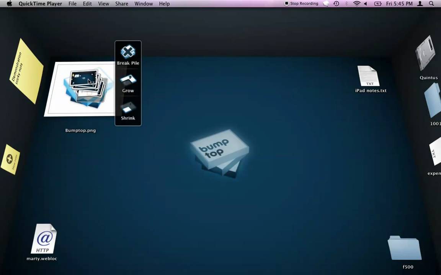Open the Window menu

(144, 4)
